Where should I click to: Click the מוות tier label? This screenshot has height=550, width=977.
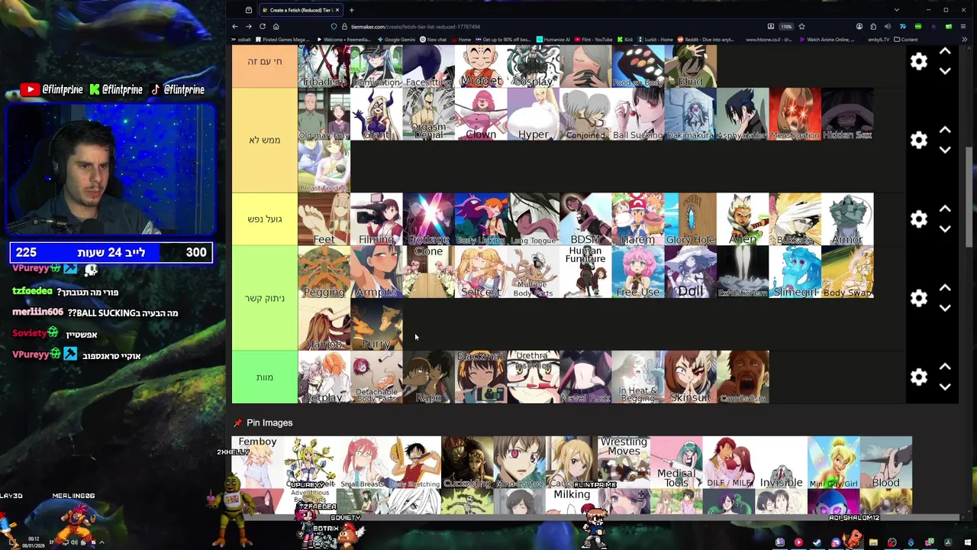point(265,377)
